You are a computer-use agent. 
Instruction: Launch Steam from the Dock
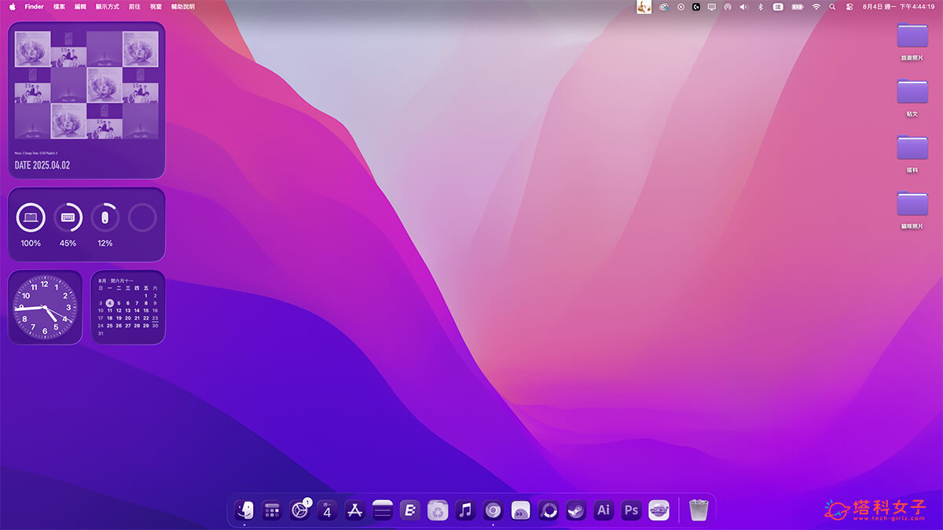click(577, 510)
